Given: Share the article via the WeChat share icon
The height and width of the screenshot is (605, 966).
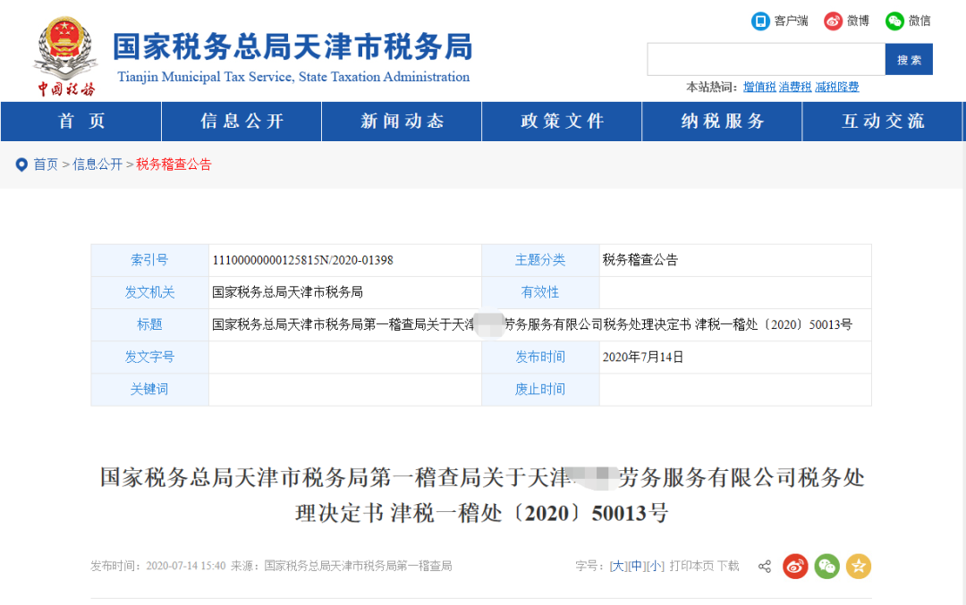Looking at the screenshot, I should [826, 566].
